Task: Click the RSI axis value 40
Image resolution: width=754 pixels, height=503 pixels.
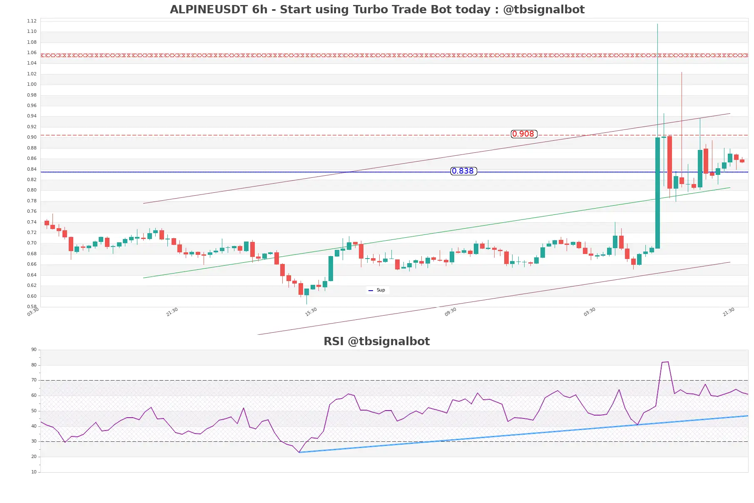Action: 34,426
